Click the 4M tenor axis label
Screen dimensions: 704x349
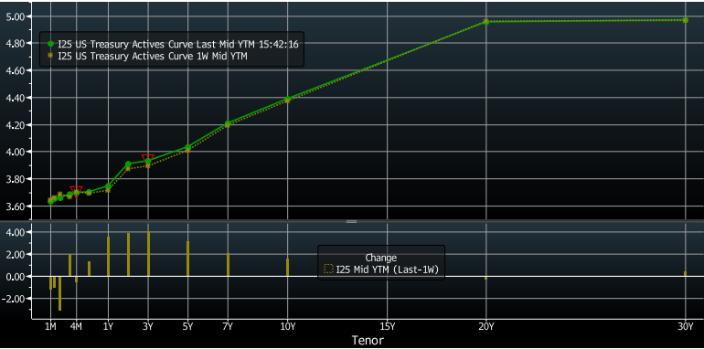76,326
